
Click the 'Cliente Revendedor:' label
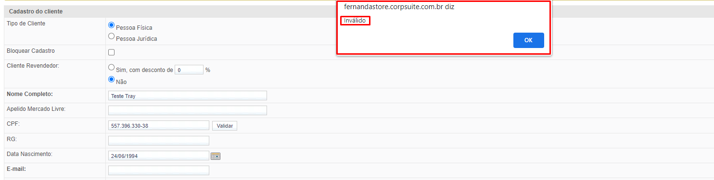(33, 66)
